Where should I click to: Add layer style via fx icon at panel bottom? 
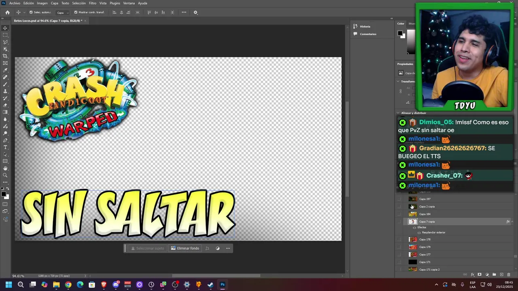(472, 274)
